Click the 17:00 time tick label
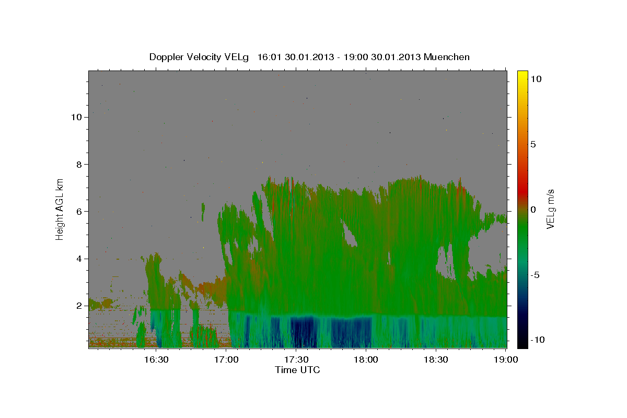This screenshot has width=627, height=418. pyautogui.click(x=226, y=360)
